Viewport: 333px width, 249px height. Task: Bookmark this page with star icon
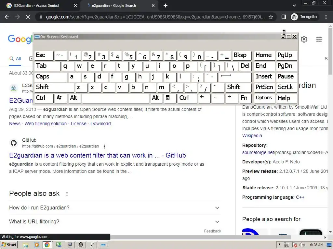pyautogui.click(x=271, y=17)
